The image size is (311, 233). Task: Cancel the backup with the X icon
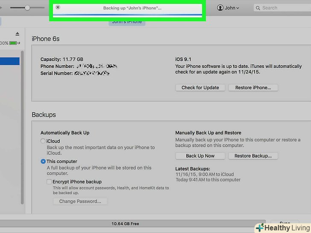(58, 7)
